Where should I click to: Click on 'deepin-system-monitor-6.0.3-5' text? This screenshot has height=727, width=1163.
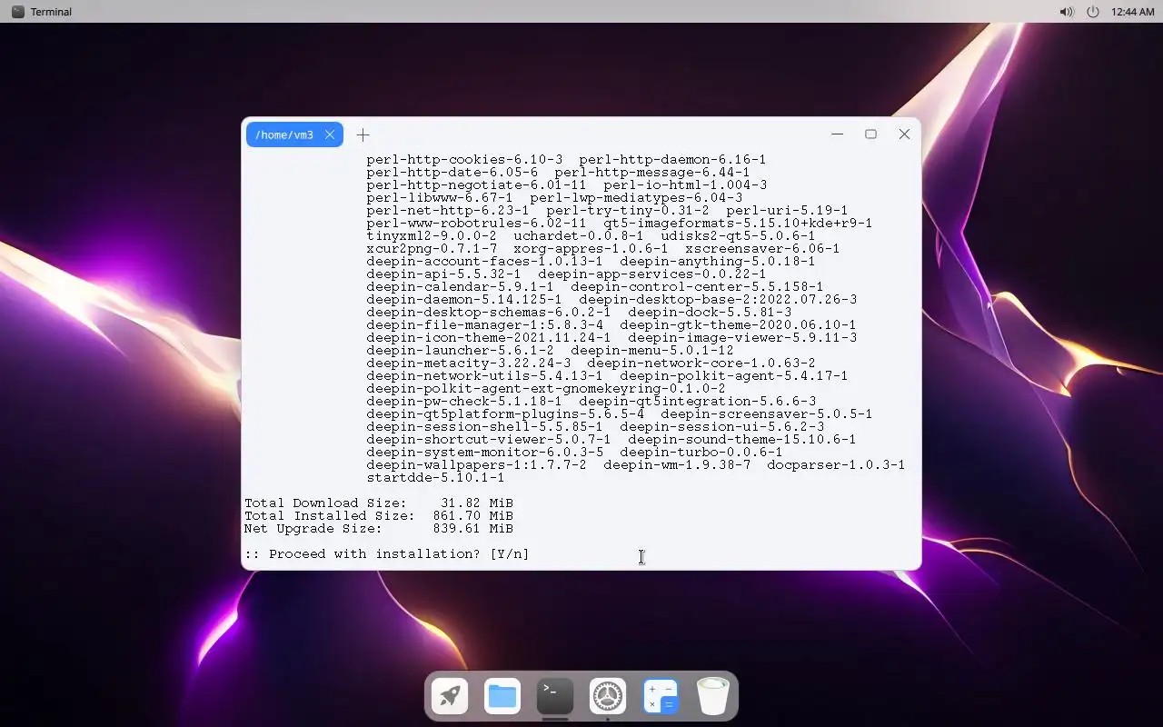tap(485, 452)
